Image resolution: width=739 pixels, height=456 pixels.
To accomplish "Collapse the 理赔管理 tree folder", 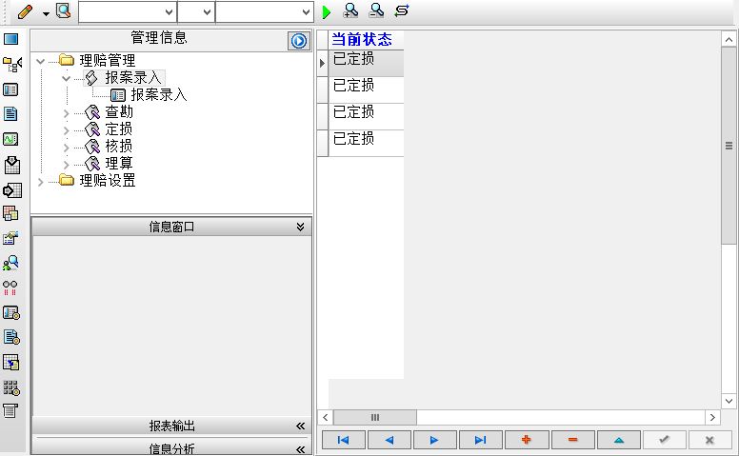I will point(41,61).
